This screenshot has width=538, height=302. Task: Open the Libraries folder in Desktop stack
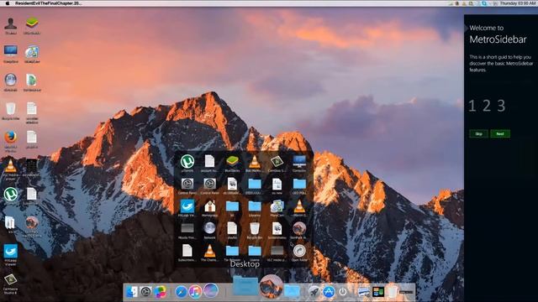click(x=255, y=206)
